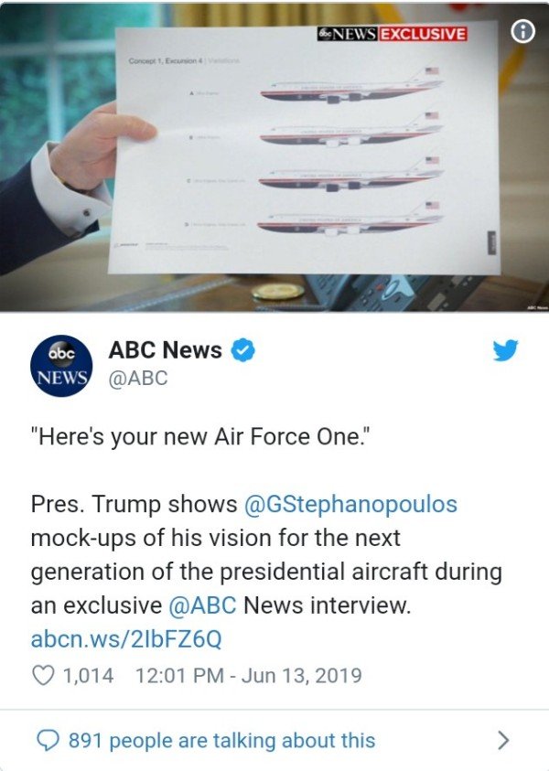This screenshot has width=549, height=771.
Task: Like the tweet with the heart icon
Action: click(43, 675)
